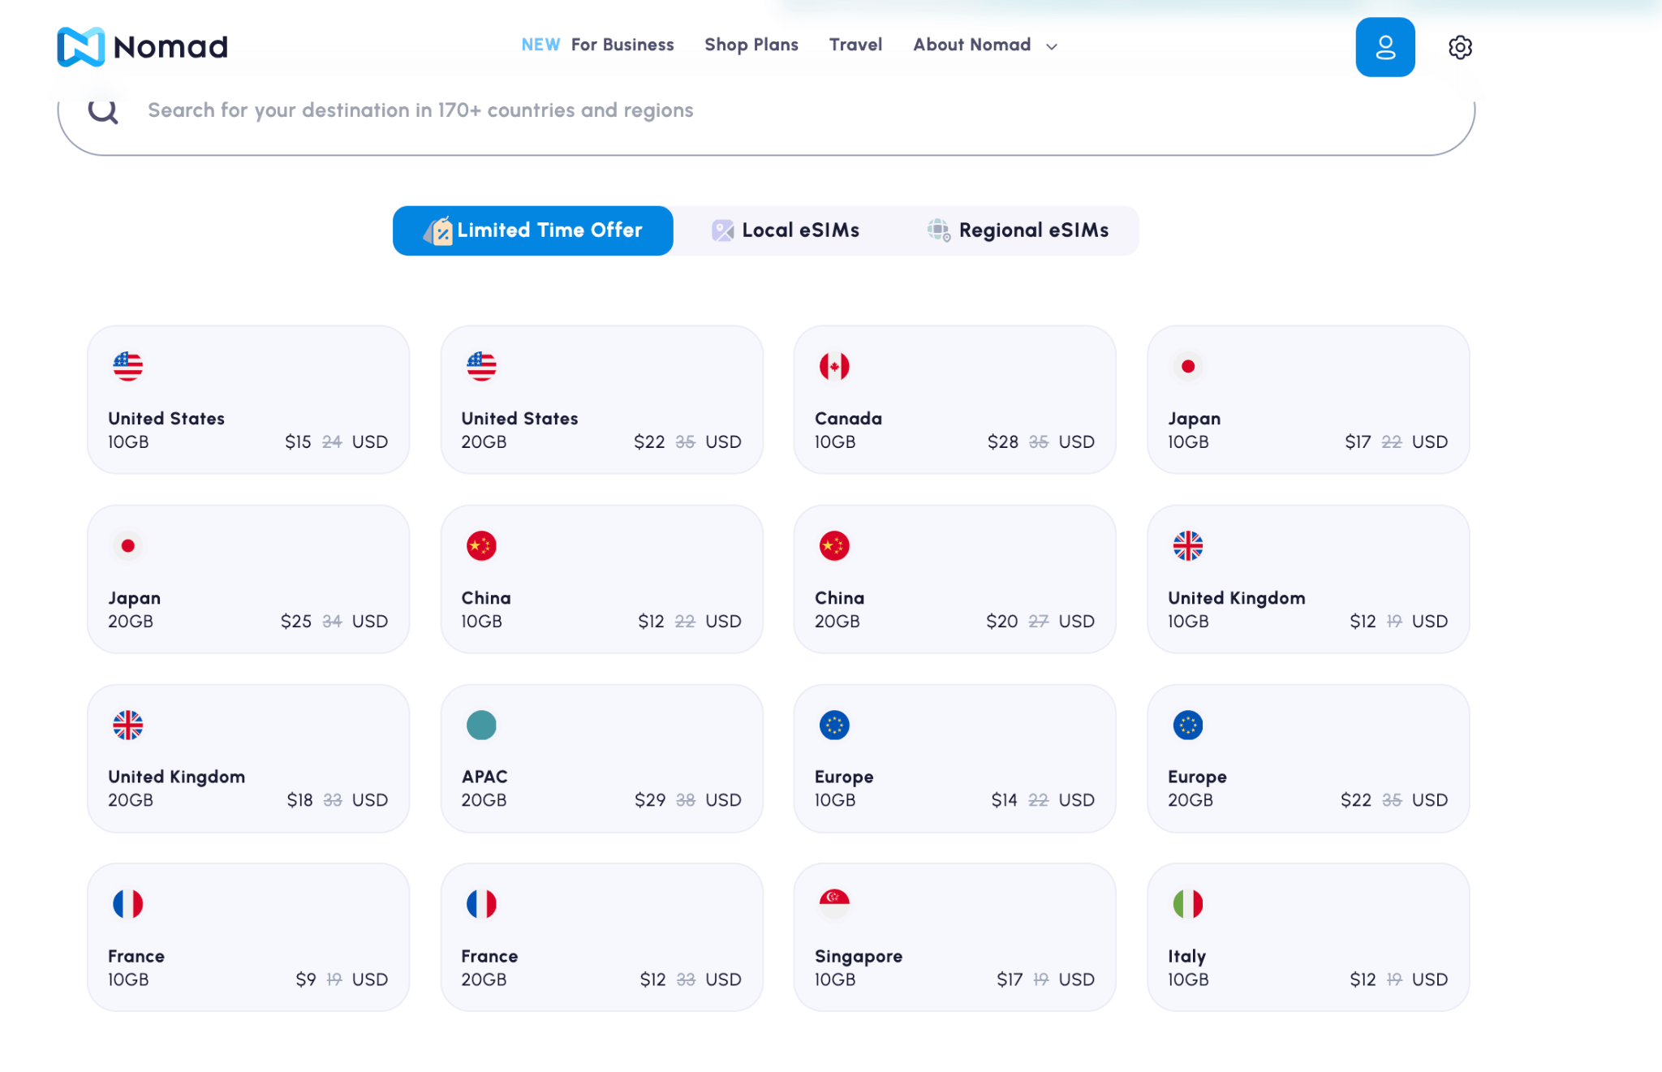Click France title on 20GB card
This screenshot has height=1072, width=1662.
(x=489, y=956)
